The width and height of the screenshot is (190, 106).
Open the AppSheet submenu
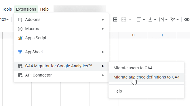click(x=61, y=52)
